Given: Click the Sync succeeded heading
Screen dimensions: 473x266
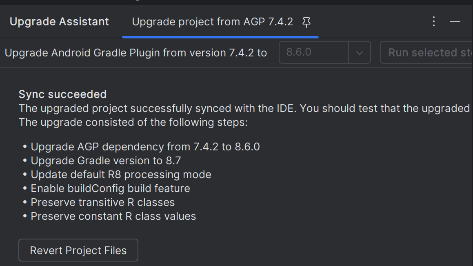Looking at the screenshot, I should [62, 94].
